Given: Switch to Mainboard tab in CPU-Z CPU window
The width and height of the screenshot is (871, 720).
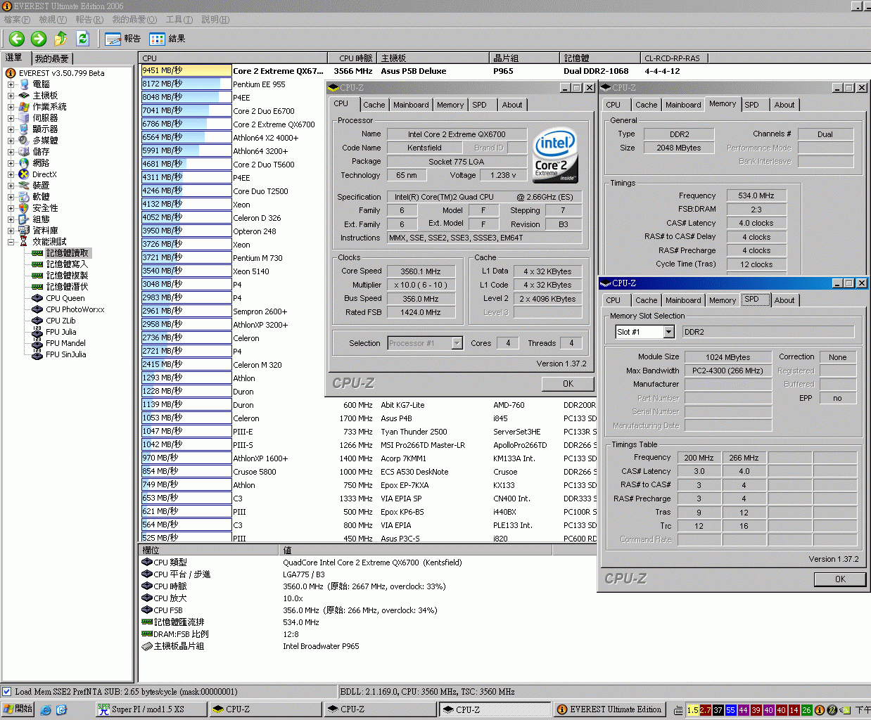Looking at the screenshot, I should [x=411, y=105].
